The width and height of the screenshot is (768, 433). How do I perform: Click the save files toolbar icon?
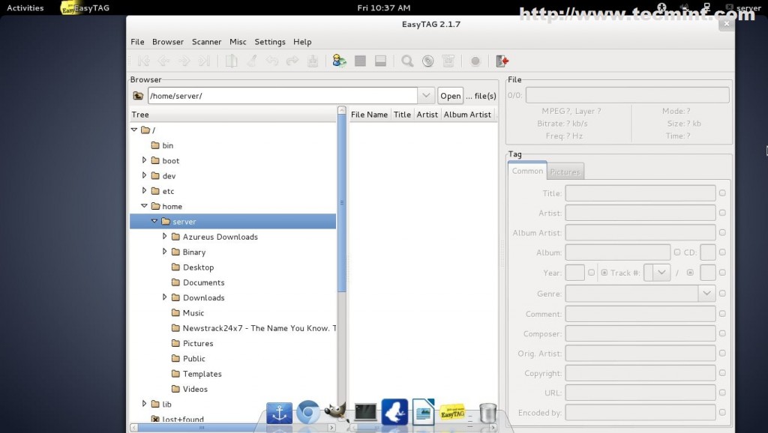tap(313, 61)
